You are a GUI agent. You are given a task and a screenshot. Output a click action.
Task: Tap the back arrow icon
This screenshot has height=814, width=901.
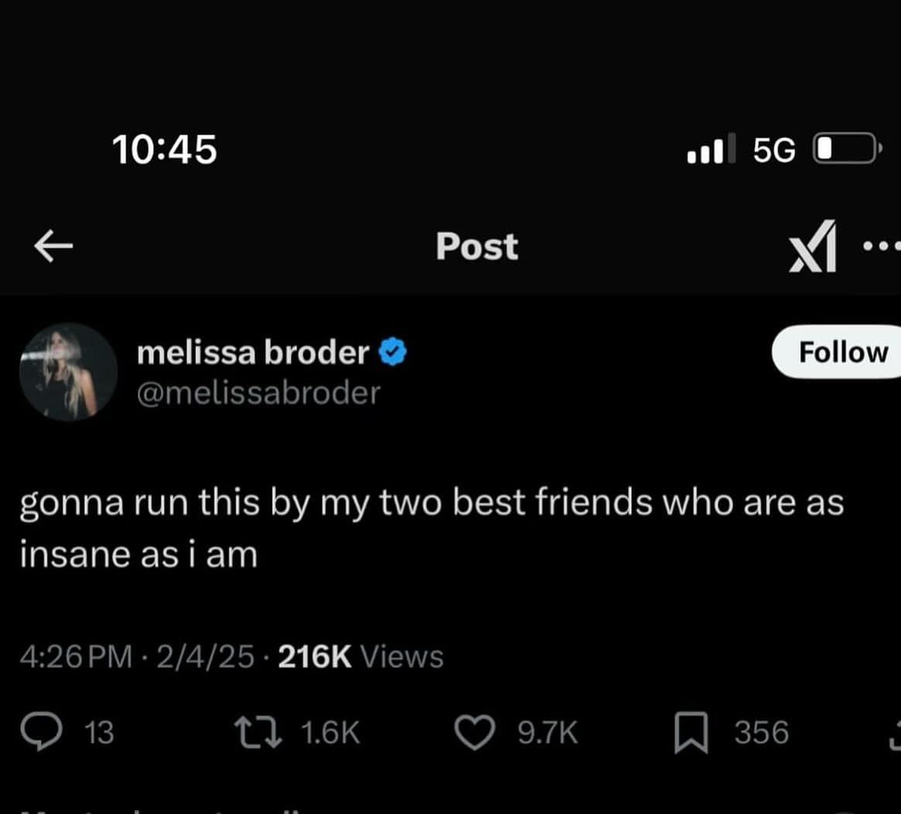pyautogui.click(x=53, y=246)
